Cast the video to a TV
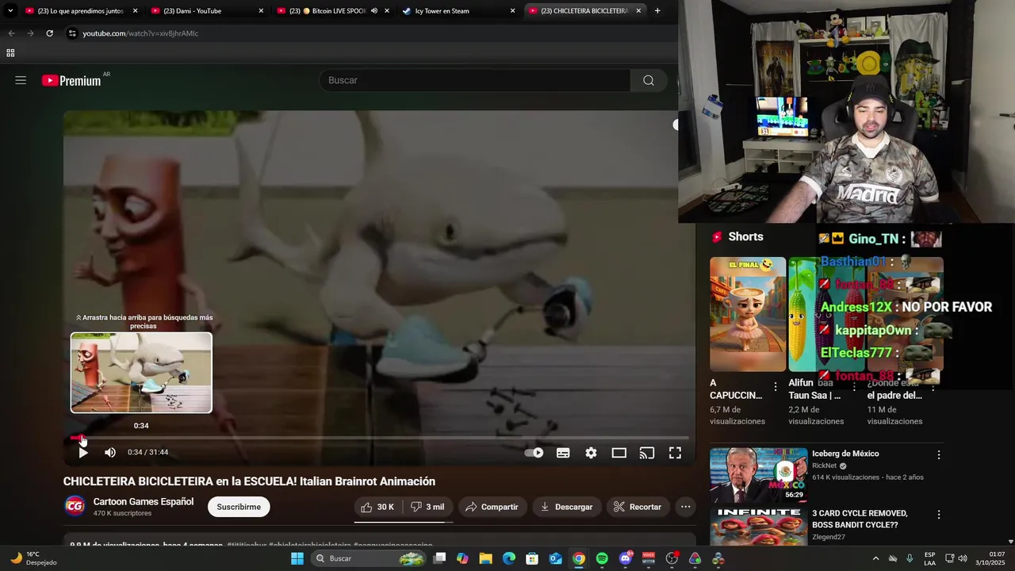 [647, 453]
